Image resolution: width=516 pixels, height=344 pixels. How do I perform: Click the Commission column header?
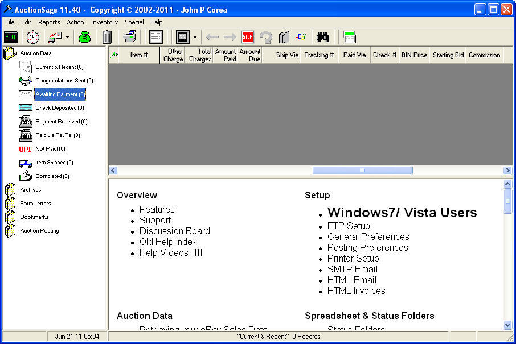coord(485,55)
